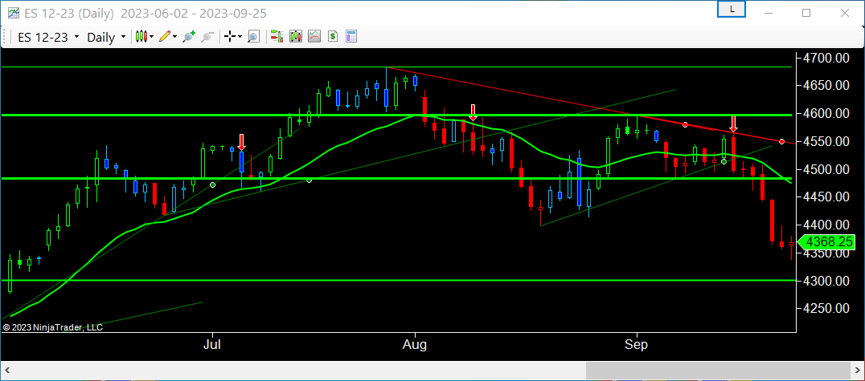Open the pencil drawing tools menu
This screenshot has width=865, height=381.
coord(168,37)
